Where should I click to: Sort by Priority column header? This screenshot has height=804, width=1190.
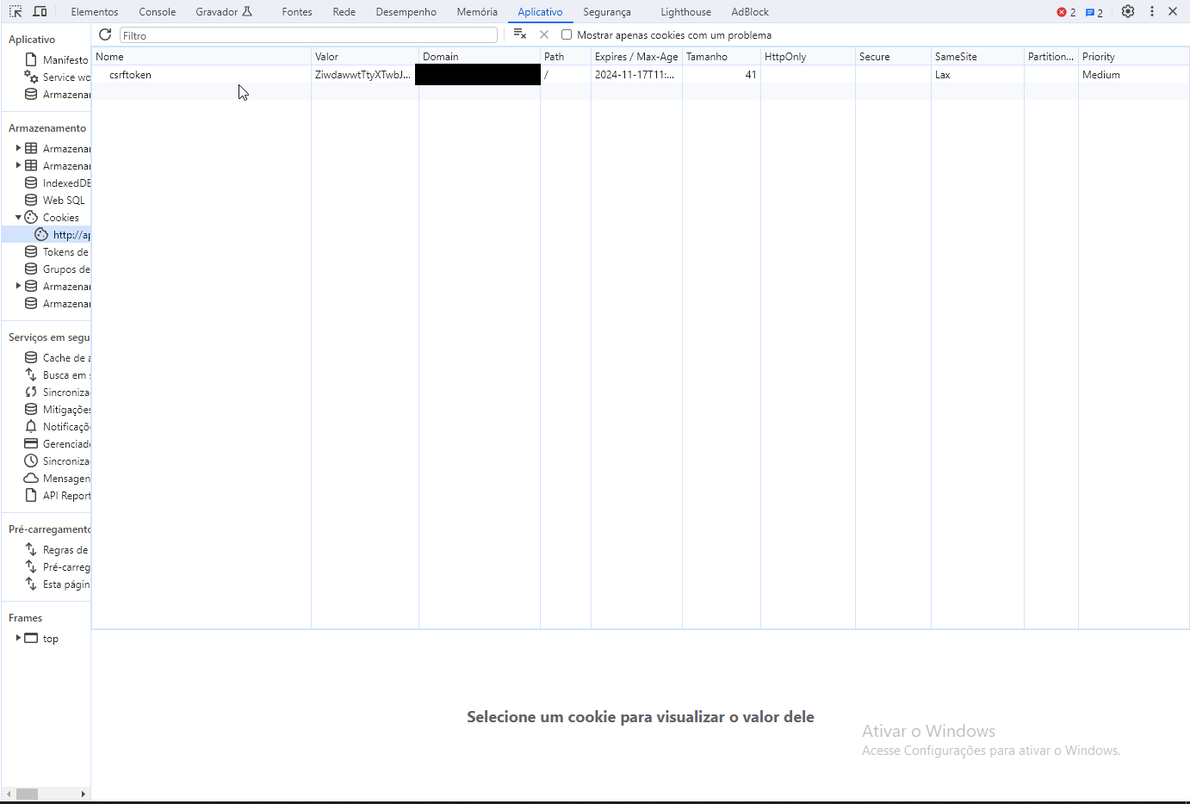click(1134, 56)
